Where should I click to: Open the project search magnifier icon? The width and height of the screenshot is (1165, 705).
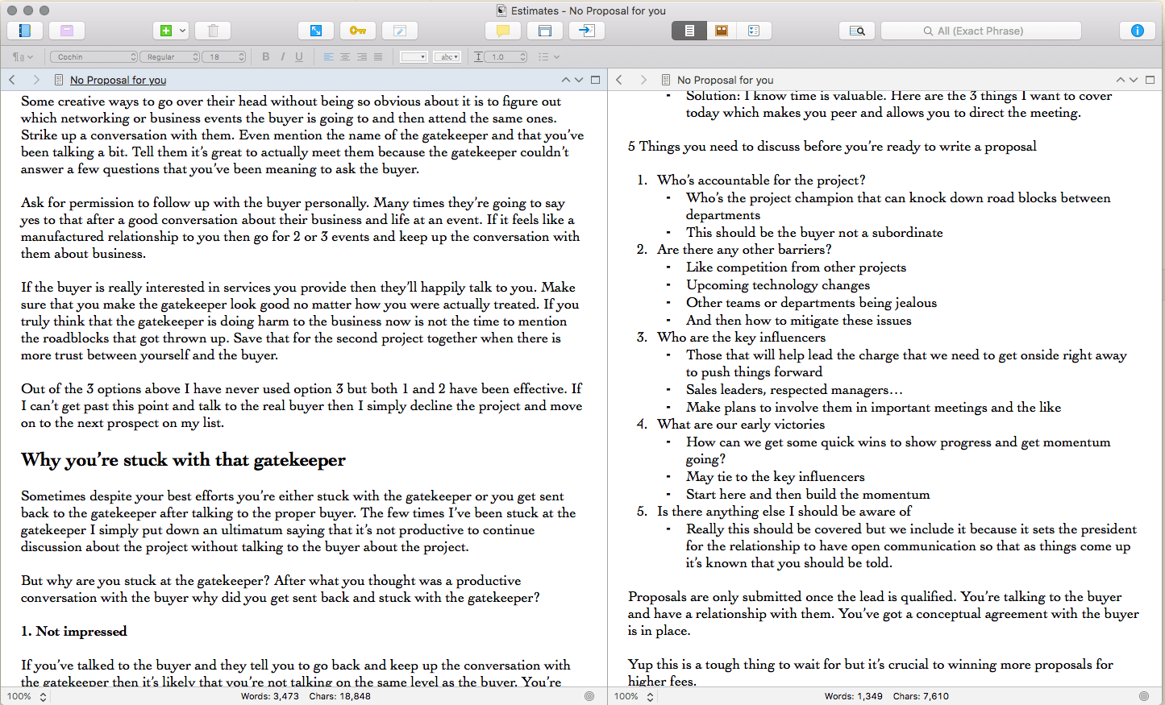(x=857, y=31)
